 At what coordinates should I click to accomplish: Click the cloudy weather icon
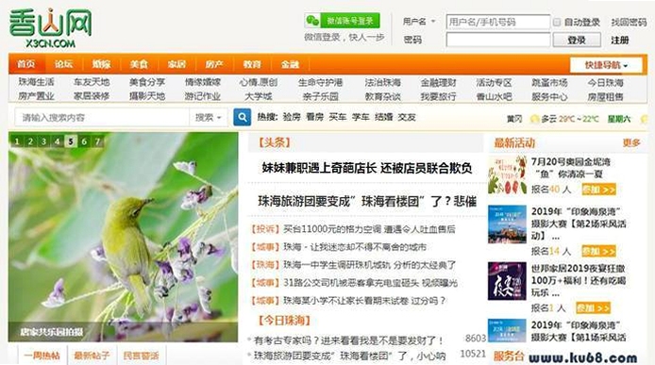coord(534,119)
